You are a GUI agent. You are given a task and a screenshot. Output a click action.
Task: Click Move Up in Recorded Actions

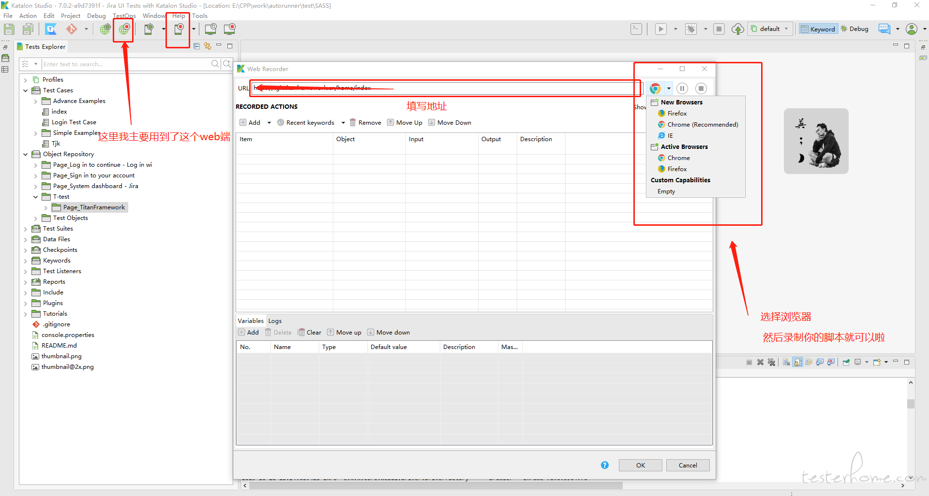click(x=405, y=123)
